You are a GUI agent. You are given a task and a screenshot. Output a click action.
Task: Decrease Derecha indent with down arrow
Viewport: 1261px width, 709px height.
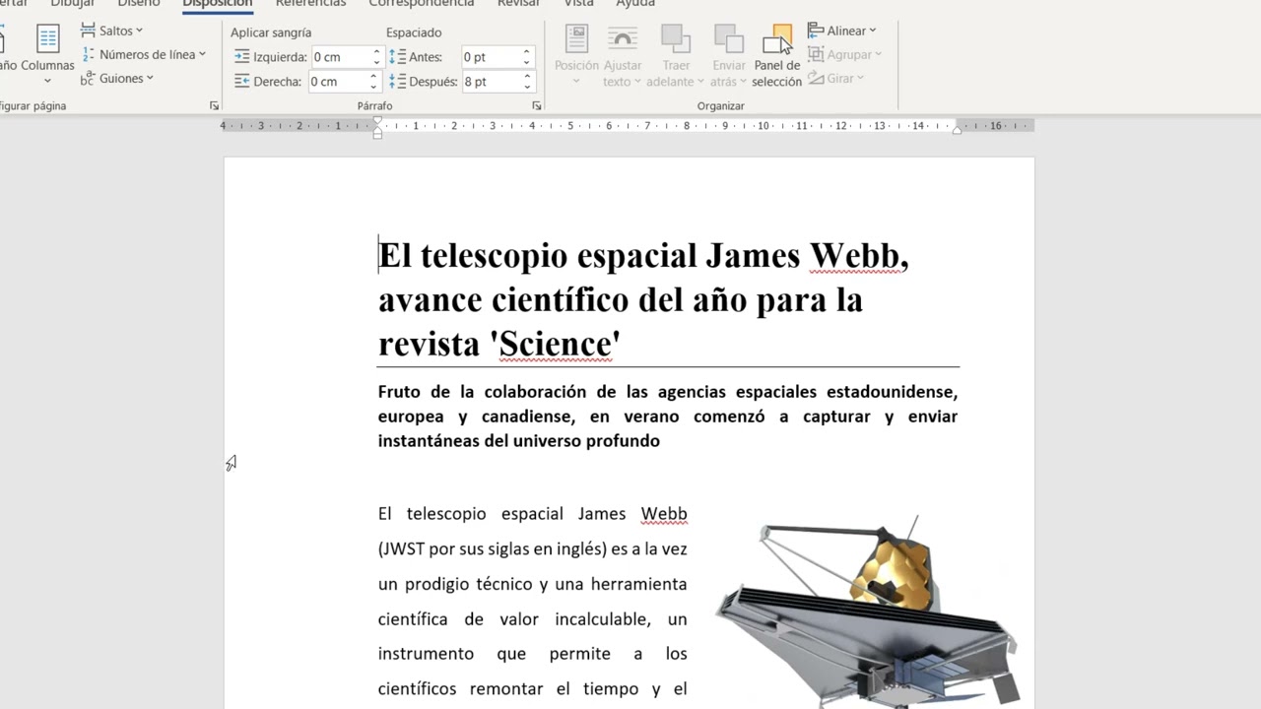tap(375, 88)
